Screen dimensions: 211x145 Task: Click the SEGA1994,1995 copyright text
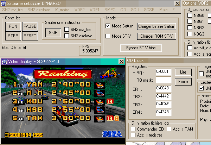24,135
